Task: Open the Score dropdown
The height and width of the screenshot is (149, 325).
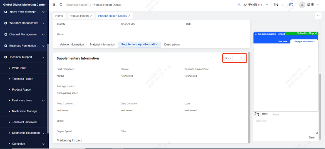Action: point(238,58)
